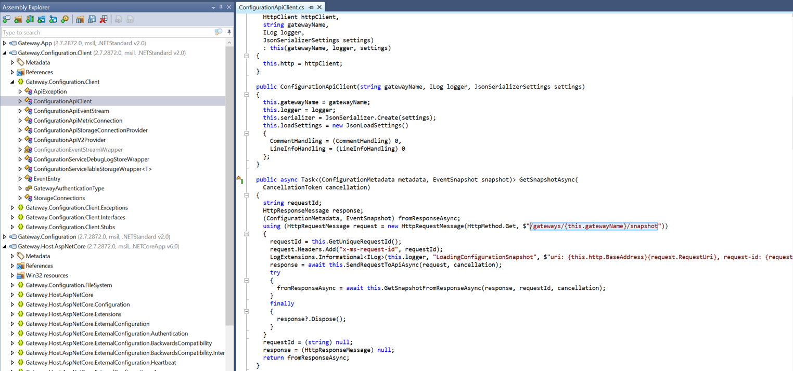Viewport: 793px width, 371px height.
Task: Toggle the pin beside the search field
Action: click(229, 32)
